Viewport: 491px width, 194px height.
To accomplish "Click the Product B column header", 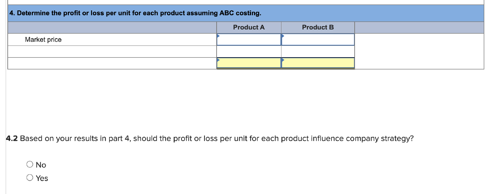I will coord(318,27).
